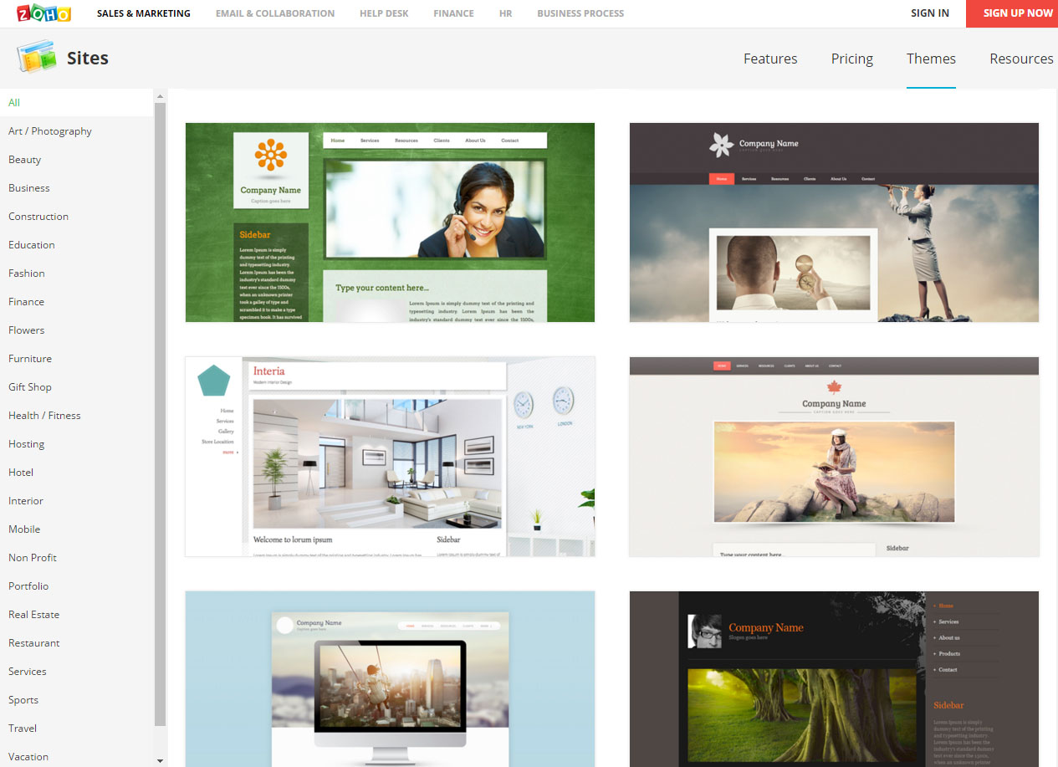Expand the Business Process menu
The height and width of the screenshot is (767, 1058).
click(580, 13)
